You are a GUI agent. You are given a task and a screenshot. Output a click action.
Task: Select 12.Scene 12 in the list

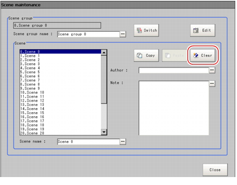tap(60, 100)
